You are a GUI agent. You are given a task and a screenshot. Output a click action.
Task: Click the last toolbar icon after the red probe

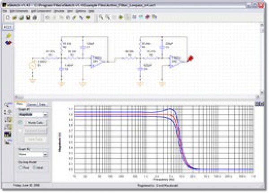click(x=154, y=17)
